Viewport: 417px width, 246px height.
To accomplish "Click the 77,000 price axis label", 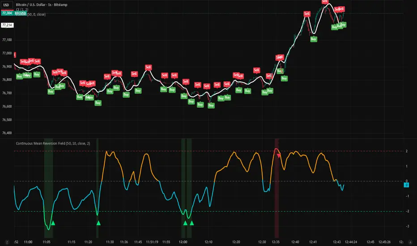I will pyautogui.click(x=7, y=53).
